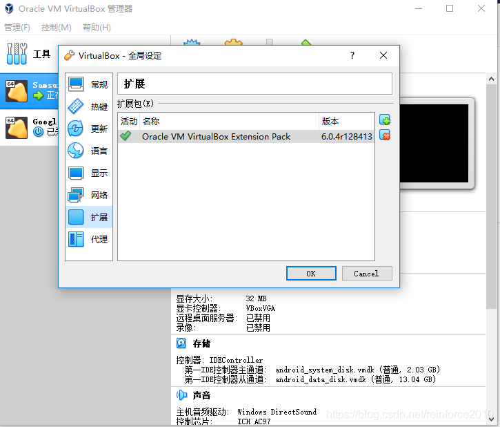This screenshot has width=500, height=427.
Task: Click the VBoxVGA graphics controller value
Action: (261, 309)
